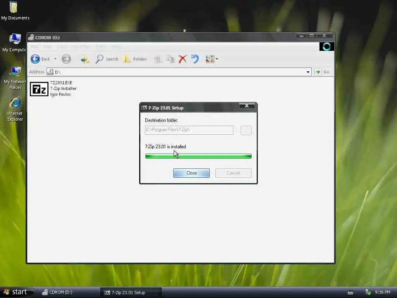
Task: Click the keyboard icon in system tray
Action: (350, 293)
